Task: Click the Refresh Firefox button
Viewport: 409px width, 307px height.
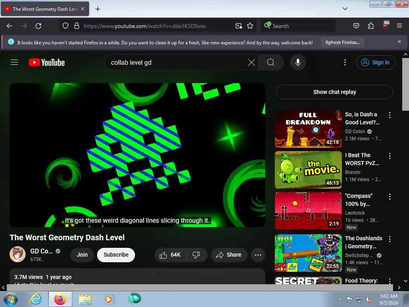Action: (342, 42)
